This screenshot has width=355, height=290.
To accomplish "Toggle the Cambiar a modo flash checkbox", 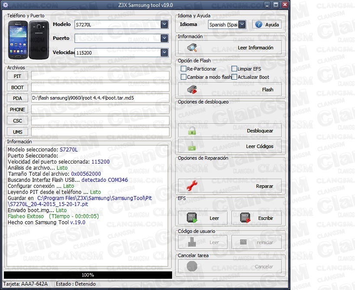I will (184, 77).
